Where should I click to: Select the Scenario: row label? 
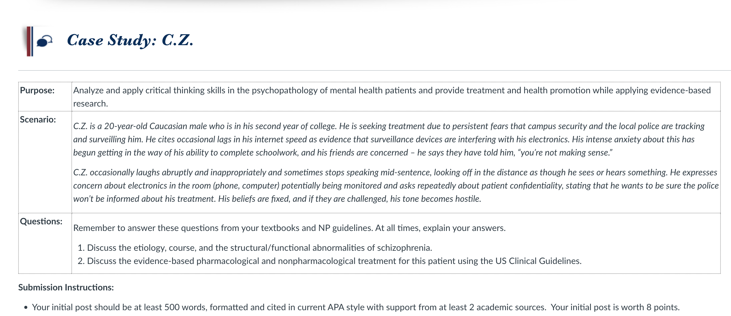(x=38, y=119)
